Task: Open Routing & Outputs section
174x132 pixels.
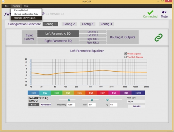Action: coord(122,37)
